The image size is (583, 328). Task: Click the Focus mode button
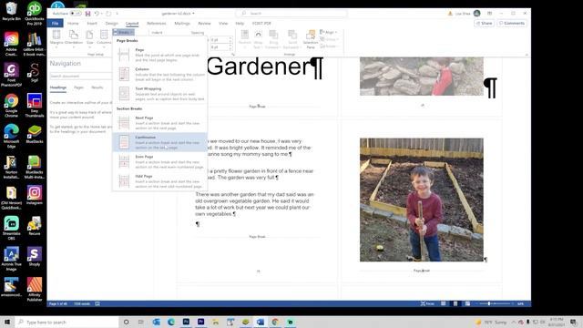[x=427, y=303]
